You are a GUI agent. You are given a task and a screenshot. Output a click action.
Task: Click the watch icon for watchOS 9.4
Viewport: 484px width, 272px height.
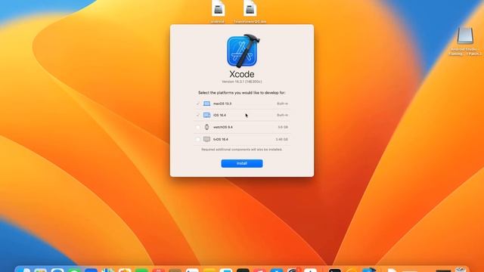pyautogui.click(x=206, y=127)
